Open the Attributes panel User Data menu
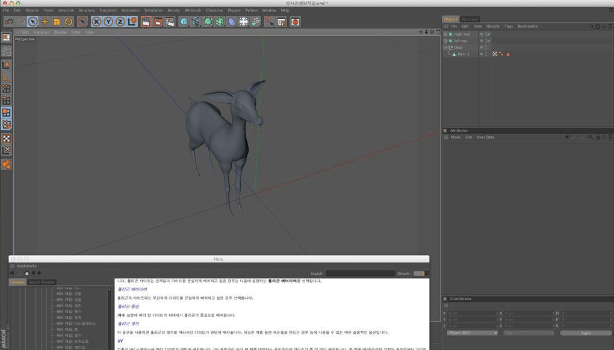614x350 pixels. [x=486, y=137]
